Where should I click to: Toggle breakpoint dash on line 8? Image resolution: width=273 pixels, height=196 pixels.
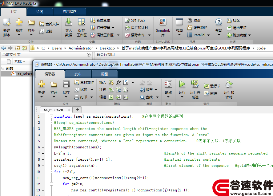click(43, 159)
